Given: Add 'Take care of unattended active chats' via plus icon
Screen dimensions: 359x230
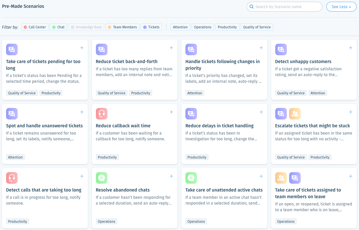Looking at the screenshot, I should 261,176.
